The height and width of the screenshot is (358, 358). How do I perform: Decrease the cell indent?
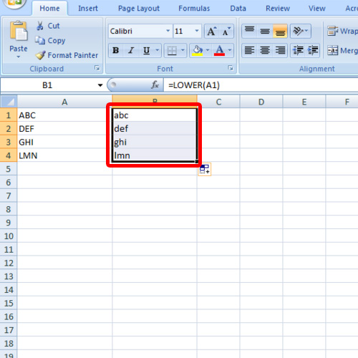298,50
